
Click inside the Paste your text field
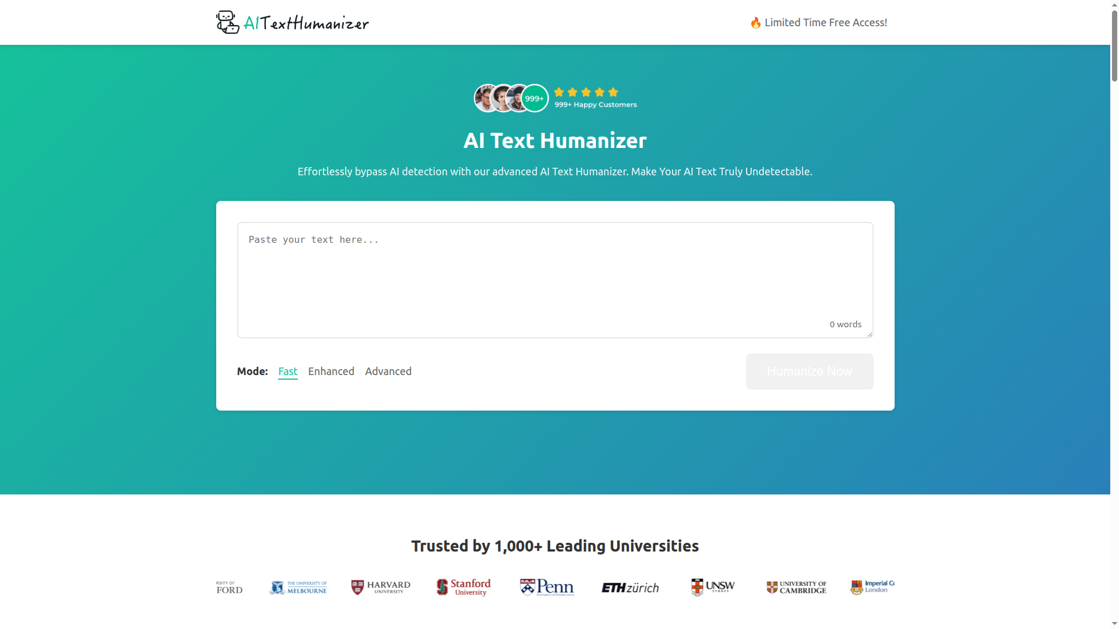(554, 274)
